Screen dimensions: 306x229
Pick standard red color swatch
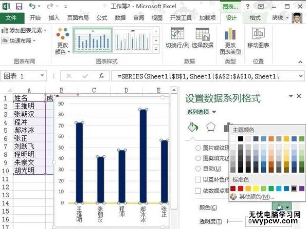(x=241, y=189)
